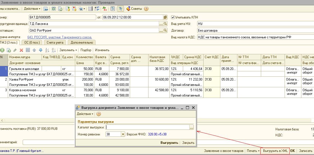Click the Дт/Кт postings icon
The height and width of the screenshot is (155, 314).
pos(105,9)
